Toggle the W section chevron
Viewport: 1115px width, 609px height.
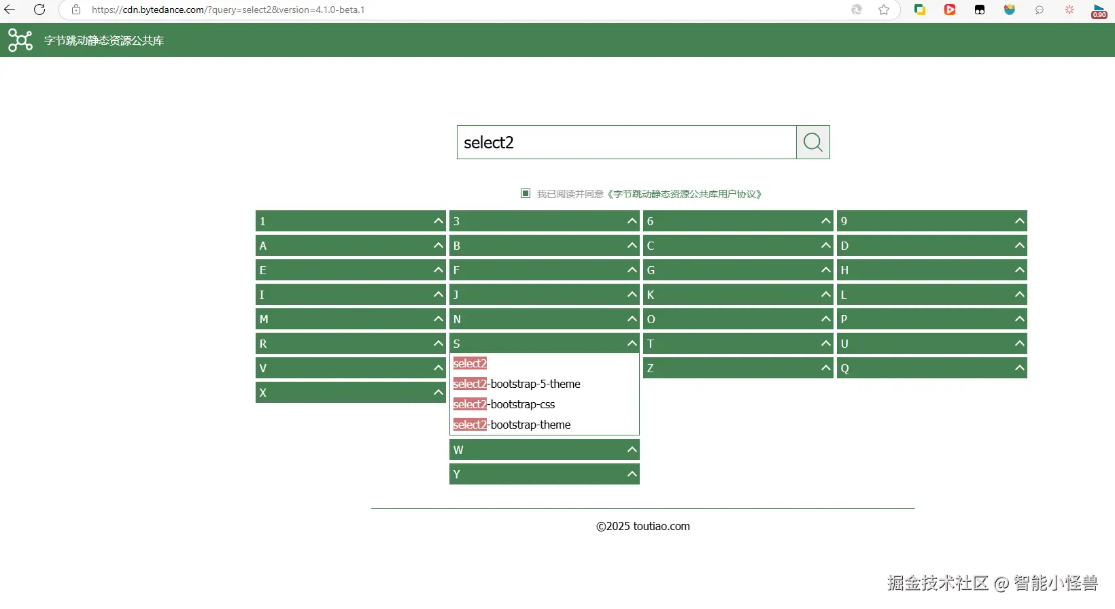click(x=632, y=449)
